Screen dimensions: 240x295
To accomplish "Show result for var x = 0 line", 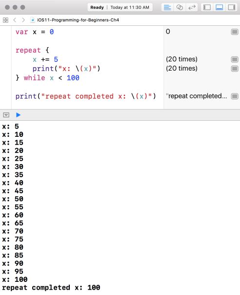I will 235,32.
